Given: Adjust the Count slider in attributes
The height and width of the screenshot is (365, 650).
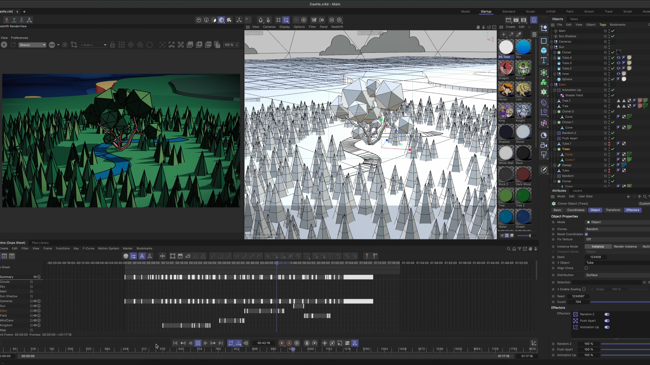Looking at the screenshot, I should point(620,302).
